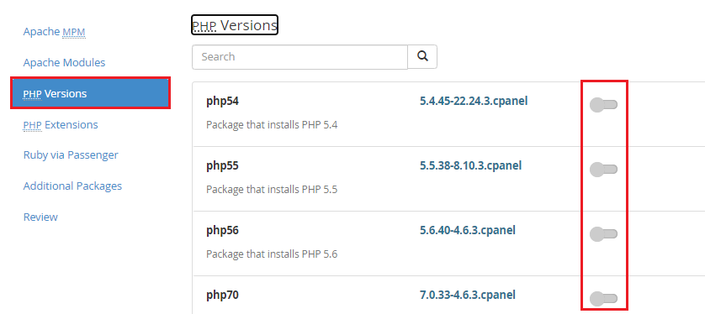Turn on the php56 package switch
Screen dimensions: 705x314
[603, 234]
